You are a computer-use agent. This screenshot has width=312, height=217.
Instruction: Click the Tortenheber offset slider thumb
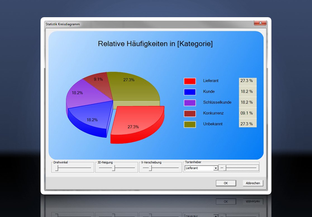coord(226,168)
